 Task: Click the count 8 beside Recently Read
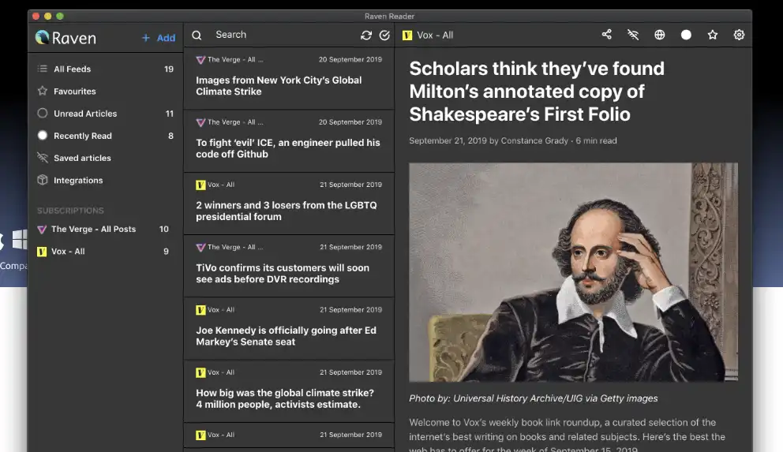point(170,136)
